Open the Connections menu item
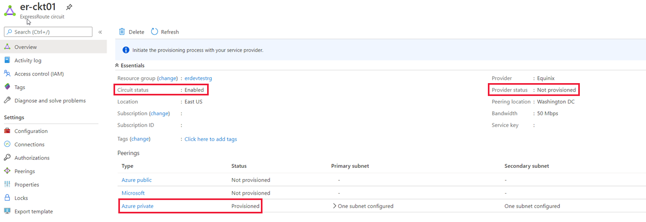The height and width of the screenshot is (222, 646). pyautogui.click(x=29, y=144)
